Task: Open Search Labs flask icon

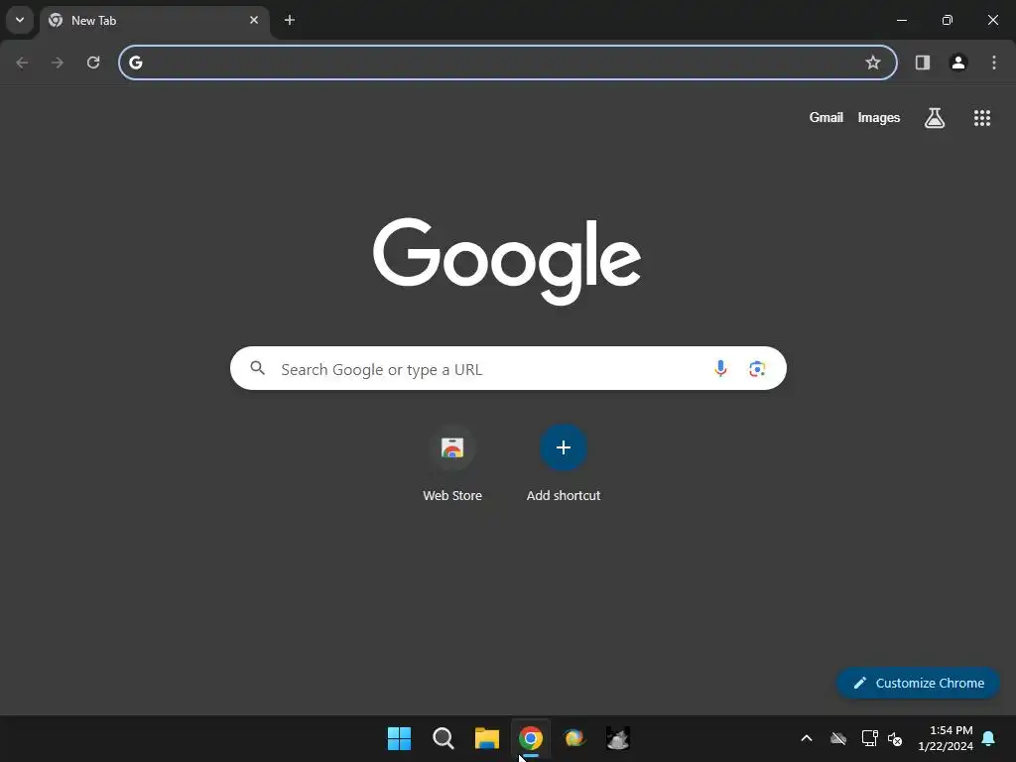Action: tap(934, 117)
